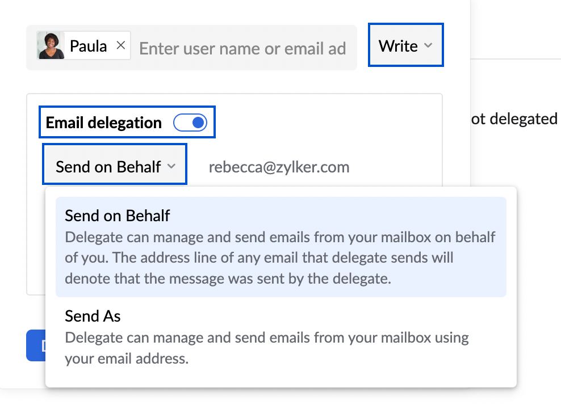Click the rebecca@zylker.com email address
Image resolution: width=561 pixels, height=405 pixels.
coord(280,167)
